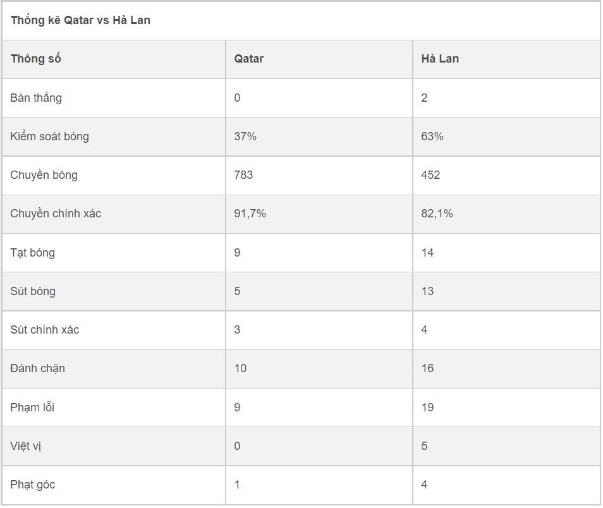This screenshot has width=603, height=508.
Task: Click the table title "Thống kê Qatar vs Hà Lan"
Action: coord(80,20)
